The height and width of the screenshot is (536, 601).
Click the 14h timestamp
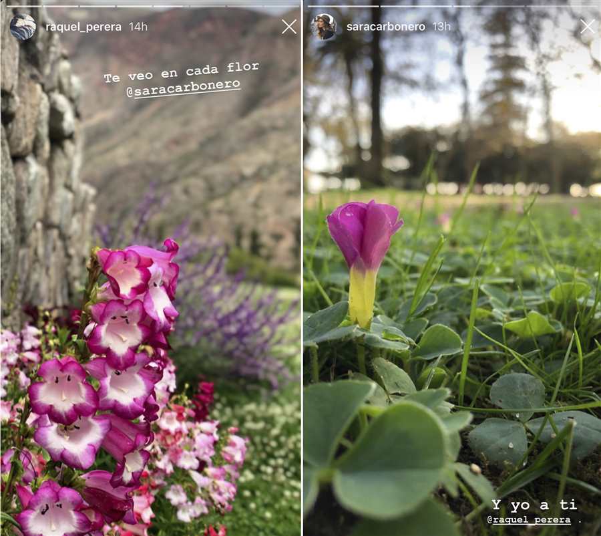click(138, 27)
